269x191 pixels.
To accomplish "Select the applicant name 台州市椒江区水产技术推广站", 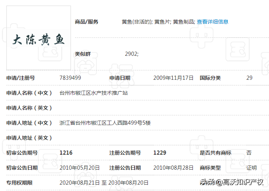I will coord(94,93).
